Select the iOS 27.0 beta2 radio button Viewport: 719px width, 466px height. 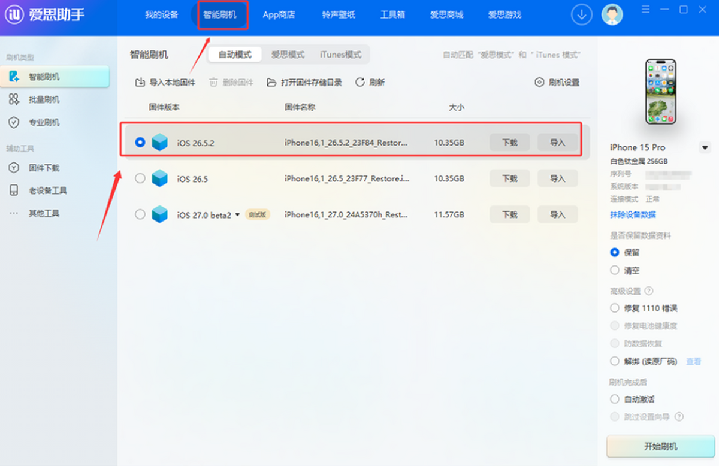(140, 214)
